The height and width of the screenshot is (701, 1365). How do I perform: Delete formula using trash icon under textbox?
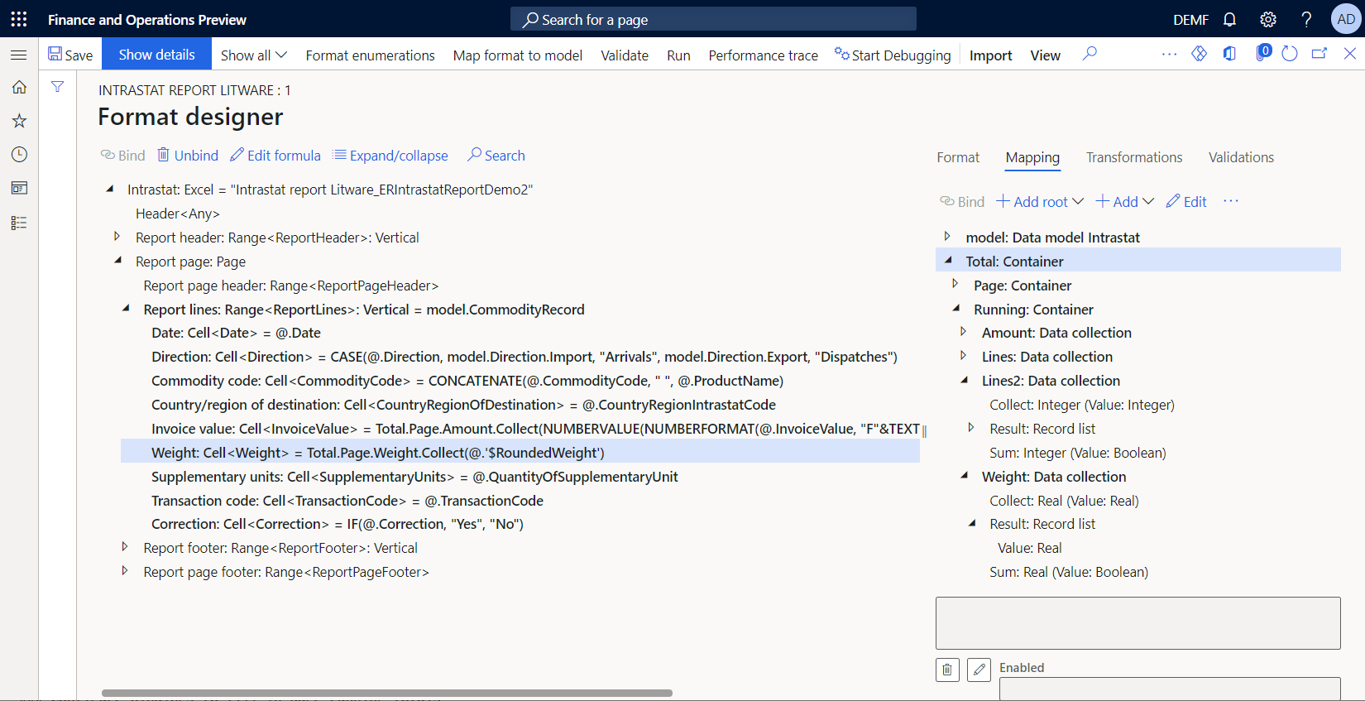tap(947, 670)
